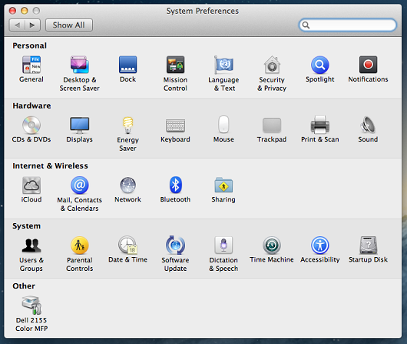This screenshot has height=344, width=407.
Task: Go back with the left arrow button
Action: tap(17, 25)
